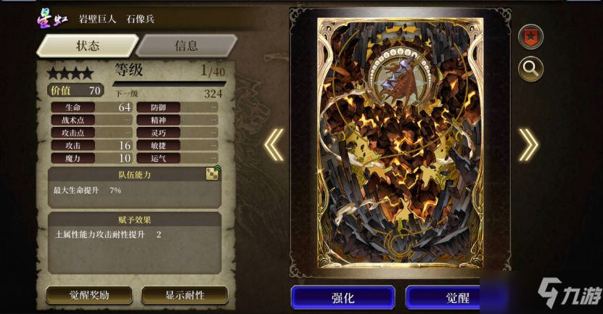The image size is (603, 314).
Task: Switch to the 状态 tab
Action: tap(87, 46)
